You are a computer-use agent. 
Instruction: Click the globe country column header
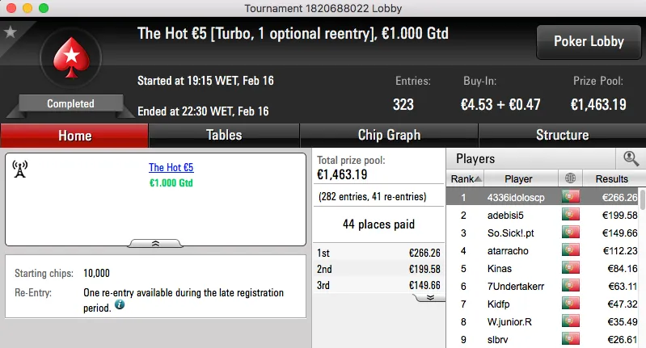point(572,178)
